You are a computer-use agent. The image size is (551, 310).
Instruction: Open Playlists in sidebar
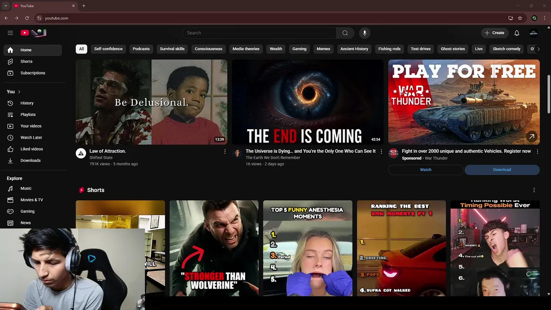(x=33, y=115)
